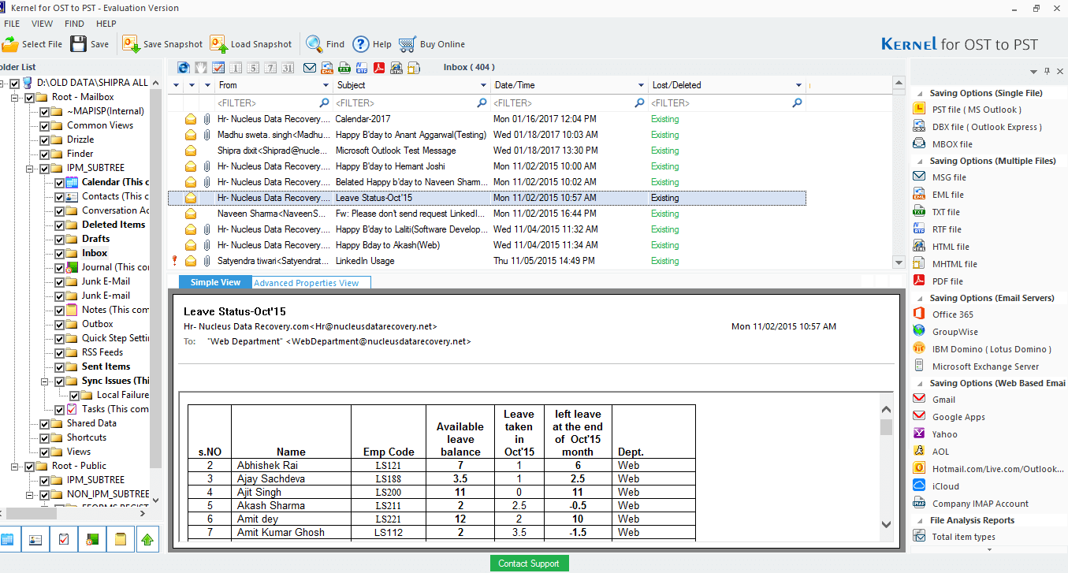Screen dimensions: 1068x573
Task: Open the From column dropdown arrow
Action: tap(326, 85)
